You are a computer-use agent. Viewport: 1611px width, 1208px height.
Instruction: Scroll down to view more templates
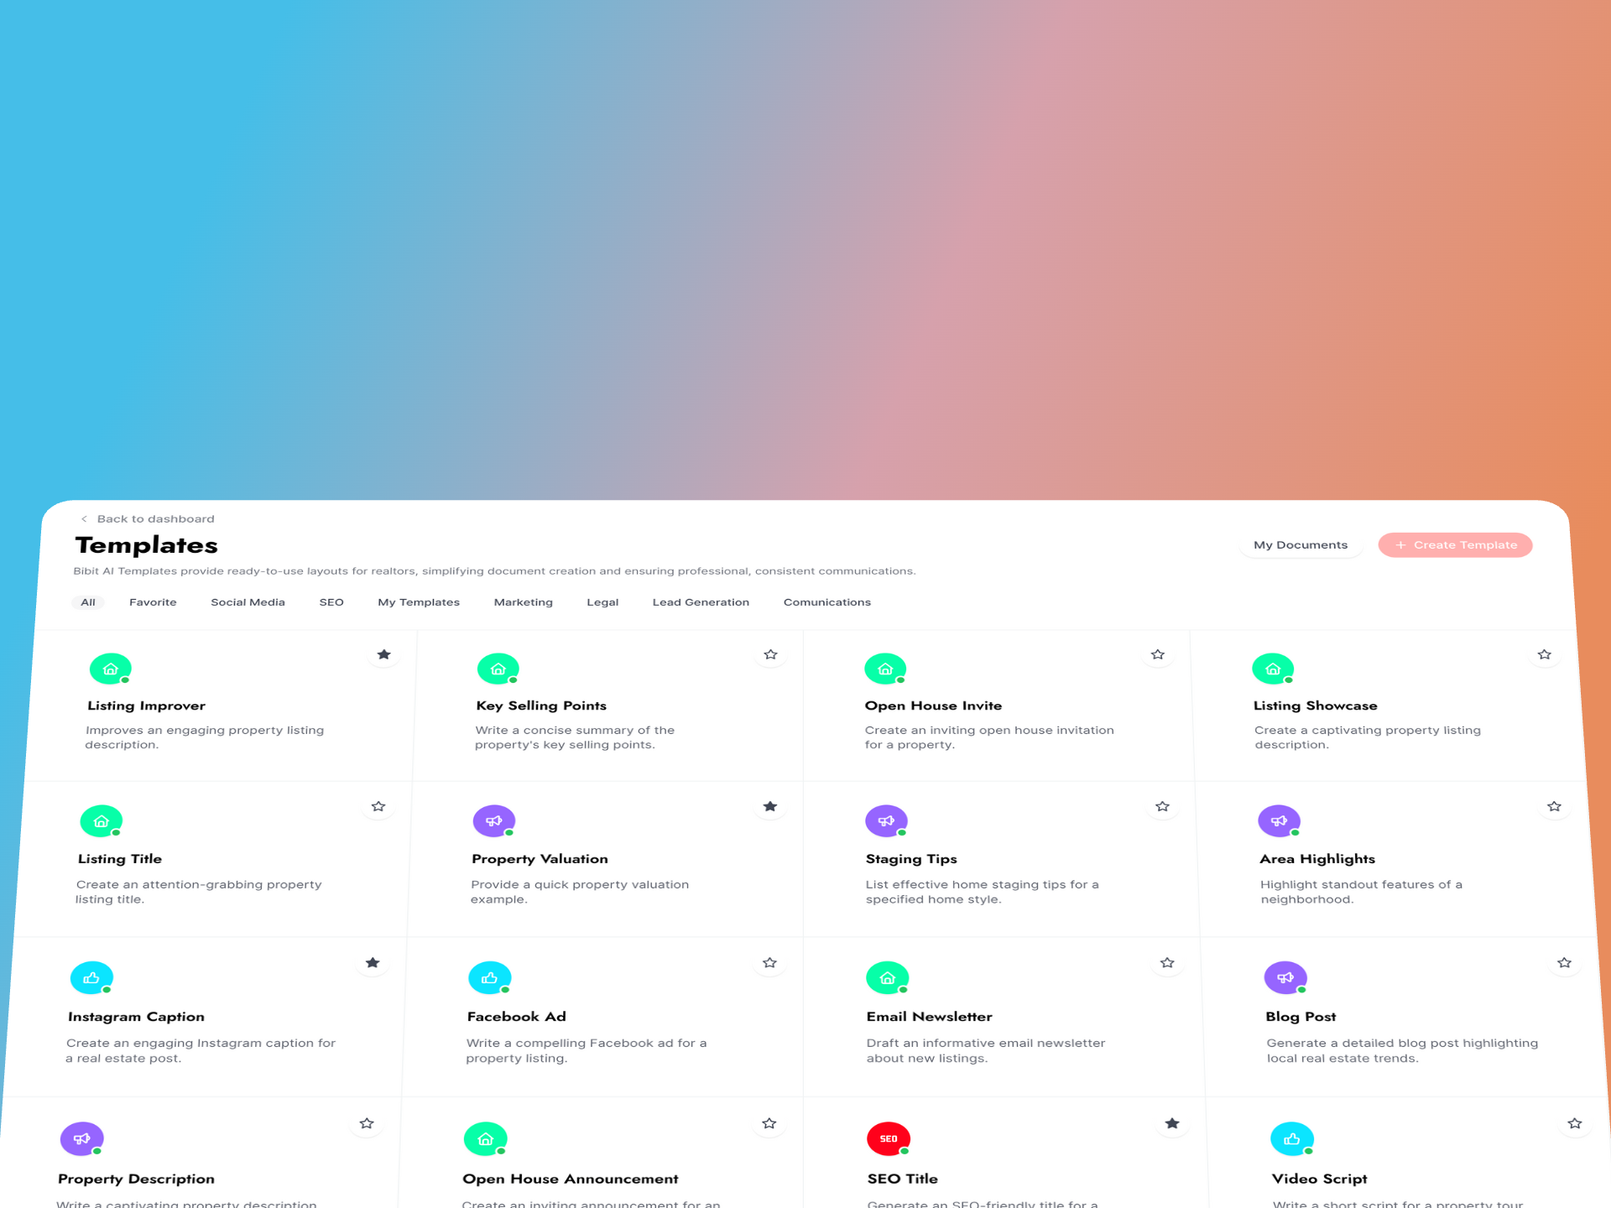[805, 888]
